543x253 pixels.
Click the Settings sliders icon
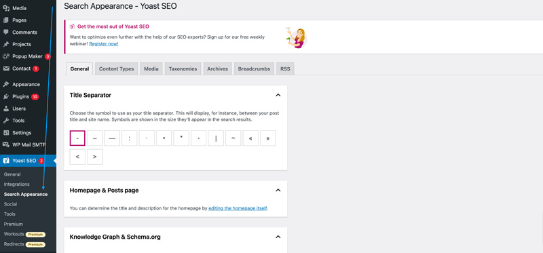tap(6, 133)
